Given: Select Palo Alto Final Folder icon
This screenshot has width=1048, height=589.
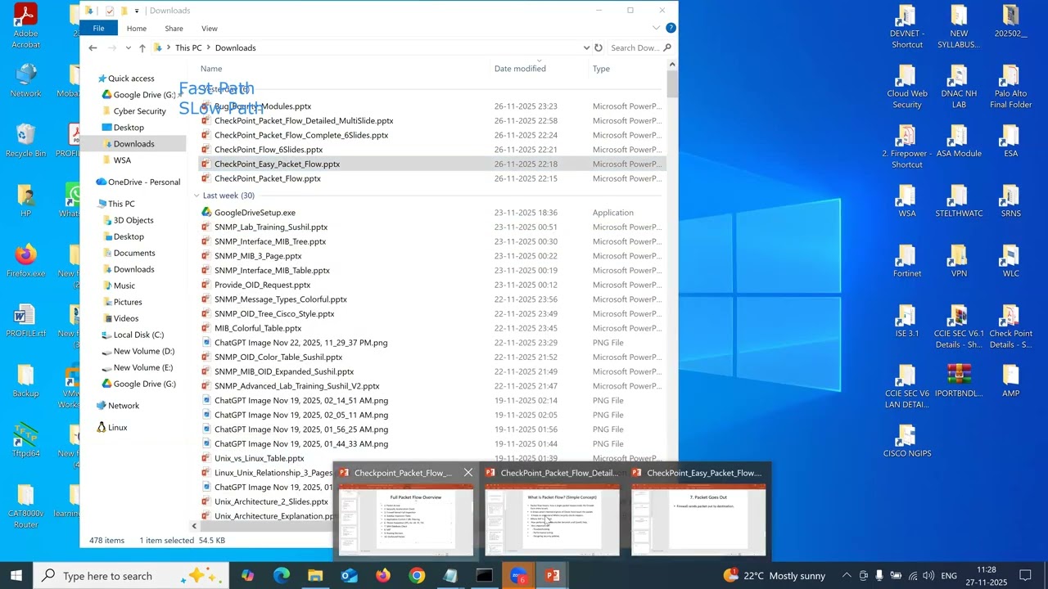Looking at the screenshot, I should (x=1010, y=86).
